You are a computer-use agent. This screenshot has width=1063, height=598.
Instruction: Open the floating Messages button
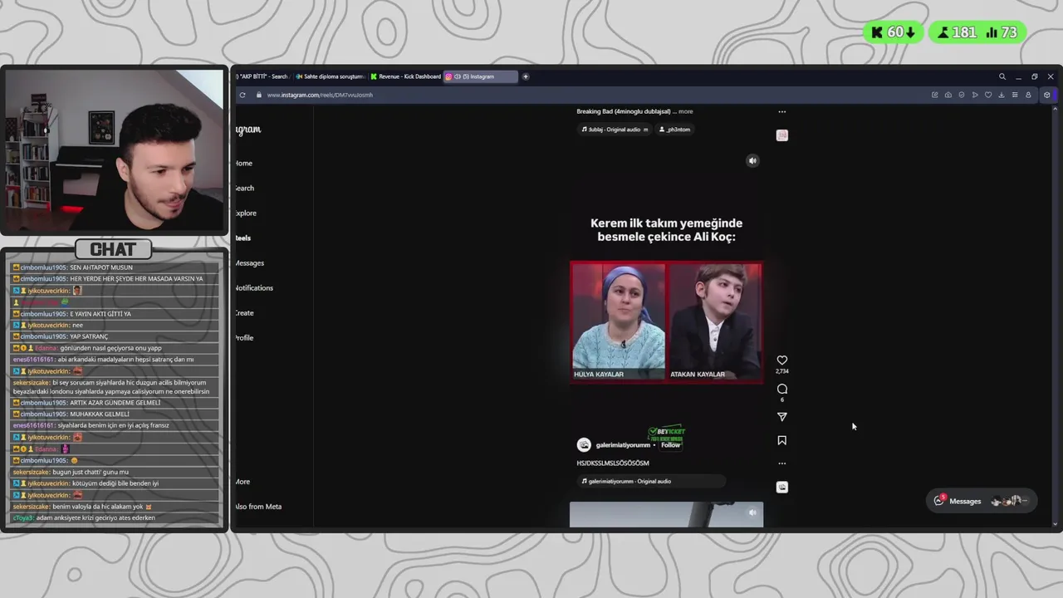tap(982, 501)
